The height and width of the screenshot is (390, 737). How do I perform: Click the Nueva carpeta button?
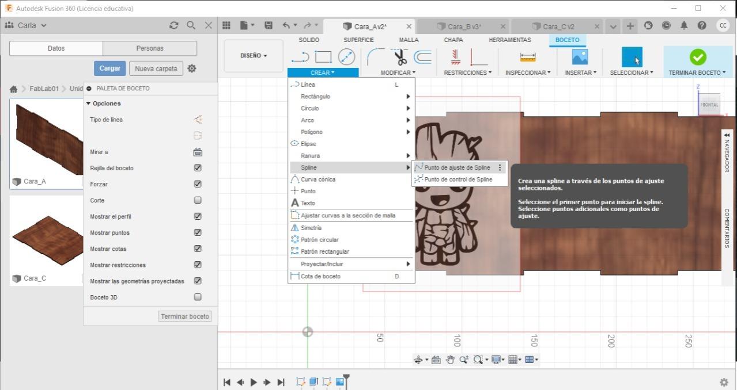pyautogui.click(x=156, y=68)
